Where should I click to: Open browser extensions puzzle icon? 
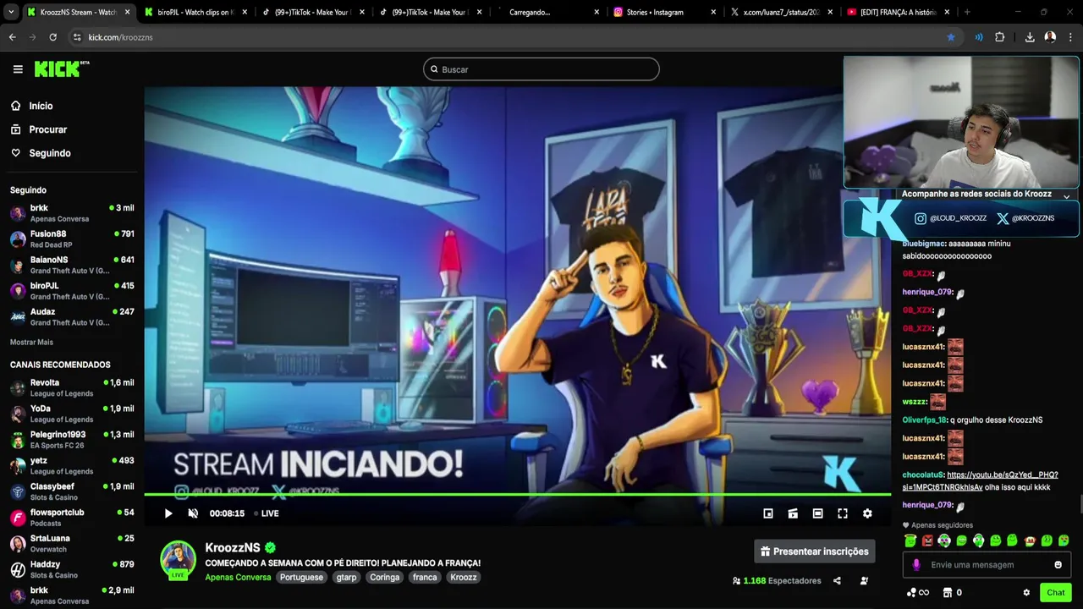coord(1000,37)
